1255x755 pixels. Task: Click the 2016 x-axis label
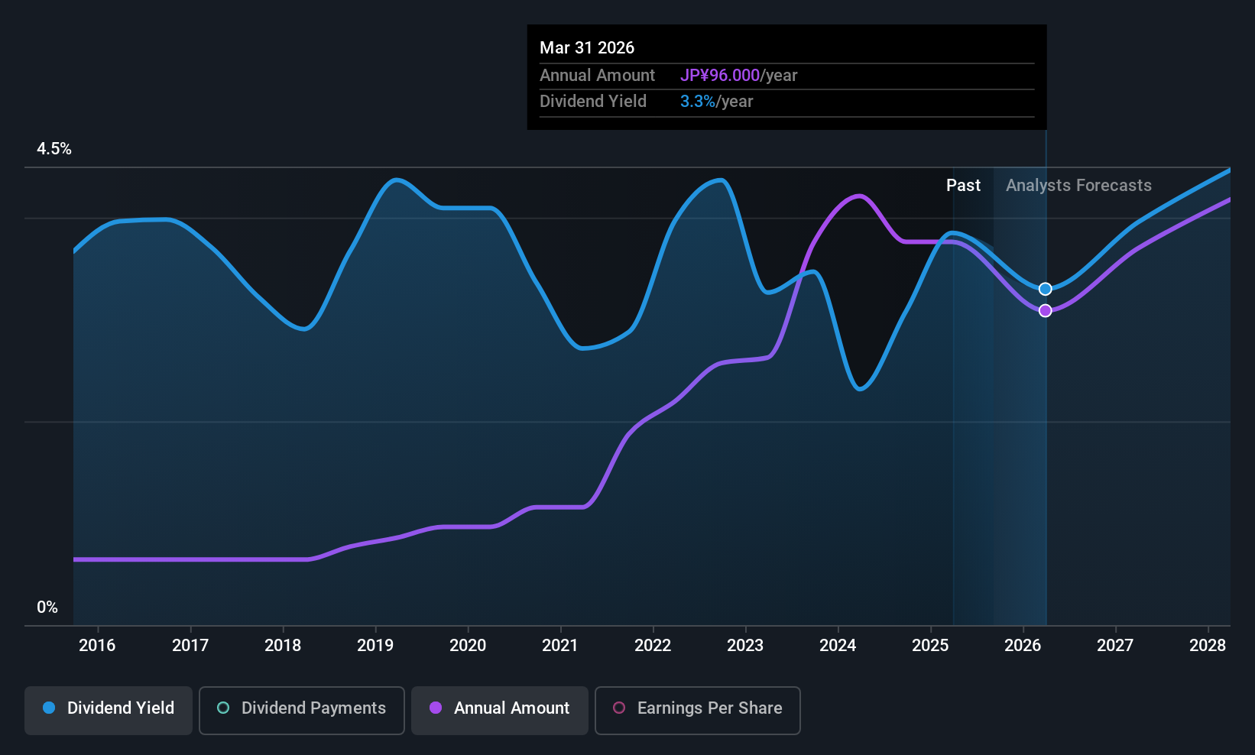pyautogui.click(x=97, y=645)
